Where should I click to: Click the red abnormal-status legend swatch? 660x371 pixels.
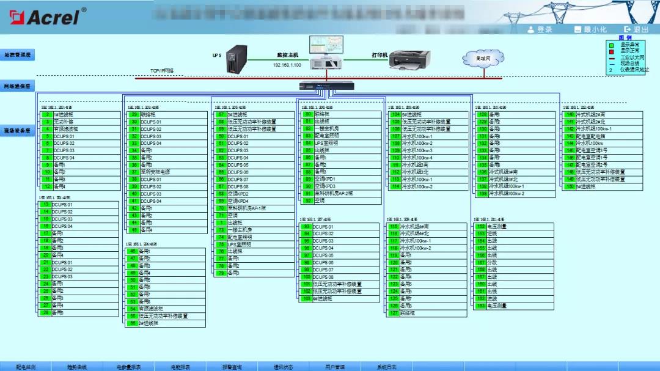pyautogui.click(x=610, y=51)
